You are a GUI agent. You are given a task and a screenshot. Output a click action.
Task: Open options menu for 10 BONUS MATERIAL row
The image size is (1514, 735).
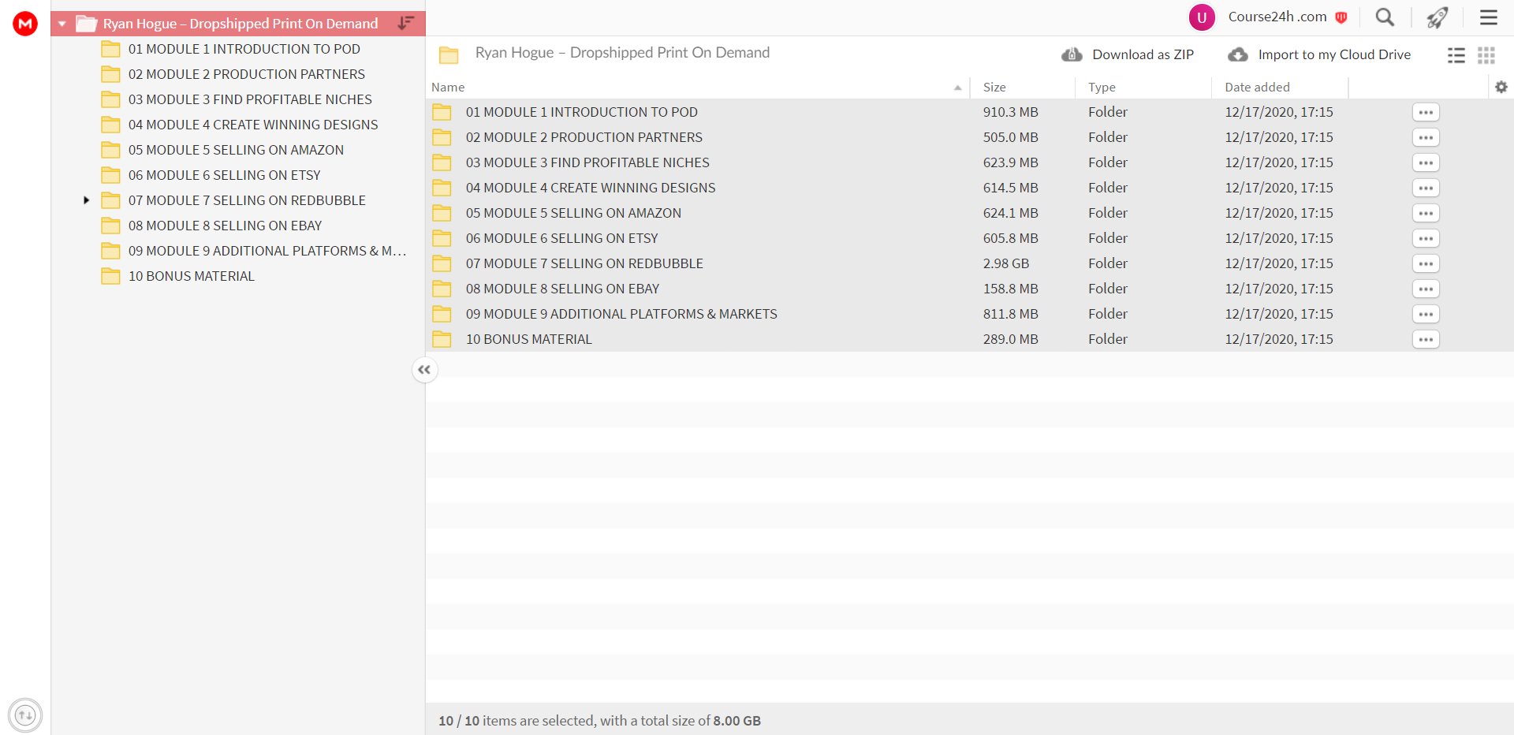1426,339
